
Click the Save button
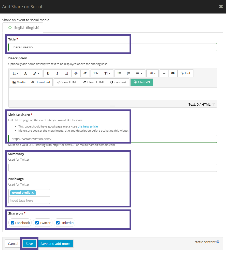tap(29, 244)
